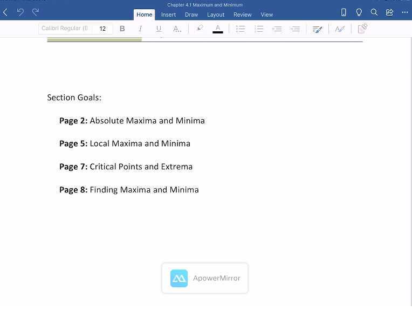Screen dimensions: 412x318
Task: Undo the last action
Action: coord(20,12)
